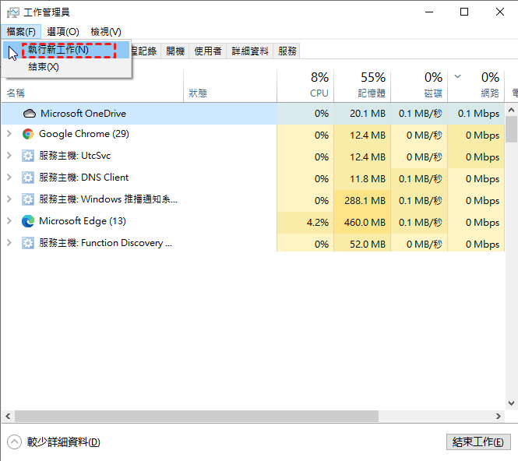The image size is (518, 461).
Task: Expand the Windows 推播通知 service host group
Action: coord(9,199)
